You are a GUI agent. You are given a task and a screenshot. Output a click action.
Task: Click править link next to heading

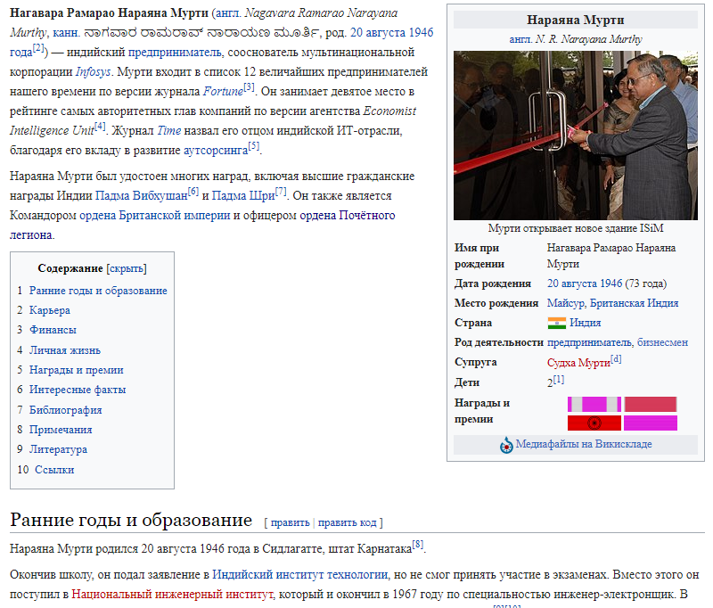(x=290, y=522)
